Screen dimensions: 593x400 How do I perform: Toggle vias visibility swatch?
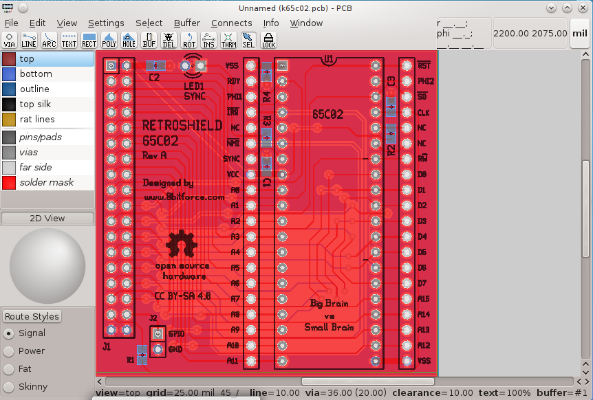tap(9, 152)
